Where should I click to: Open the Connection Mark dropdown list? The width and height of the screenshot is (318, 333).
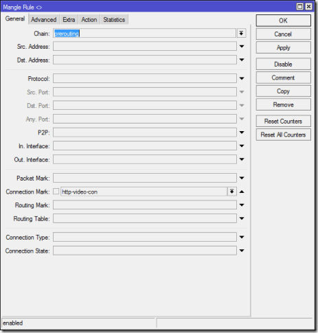pos(231,192)
